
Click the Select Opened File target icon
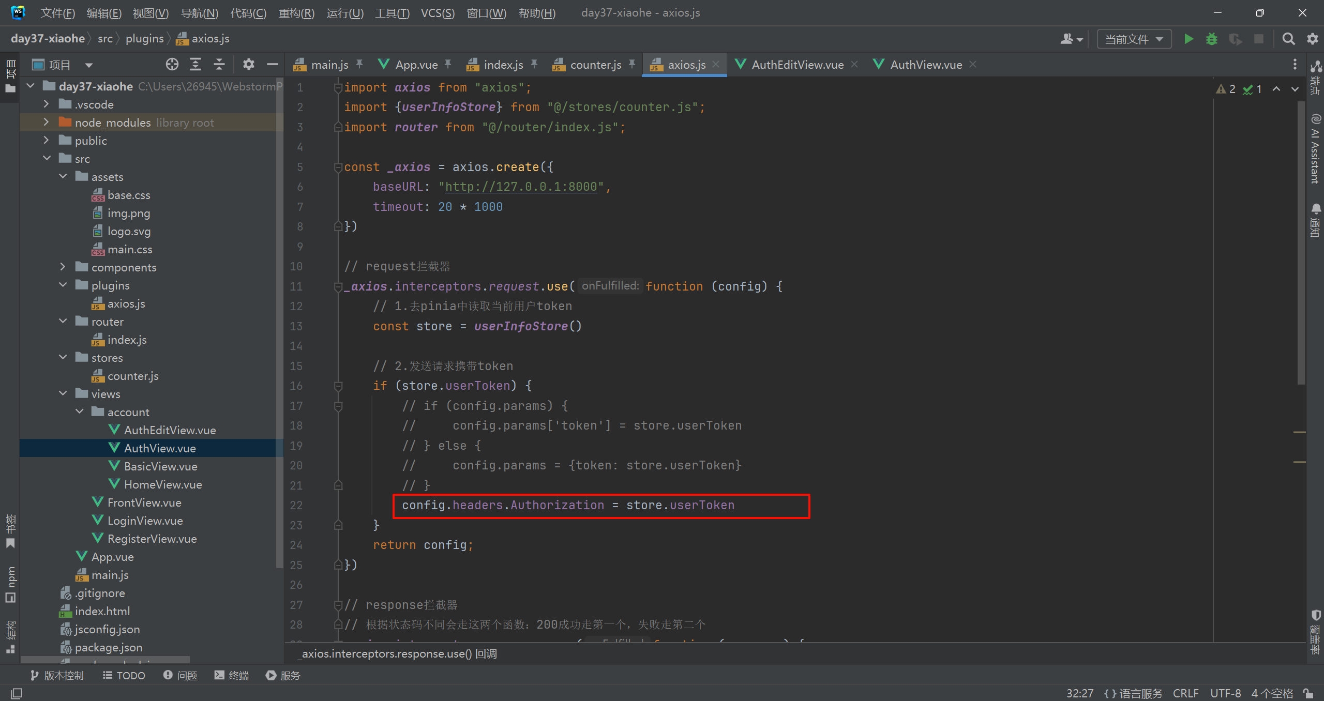click(x=172, y=65)
